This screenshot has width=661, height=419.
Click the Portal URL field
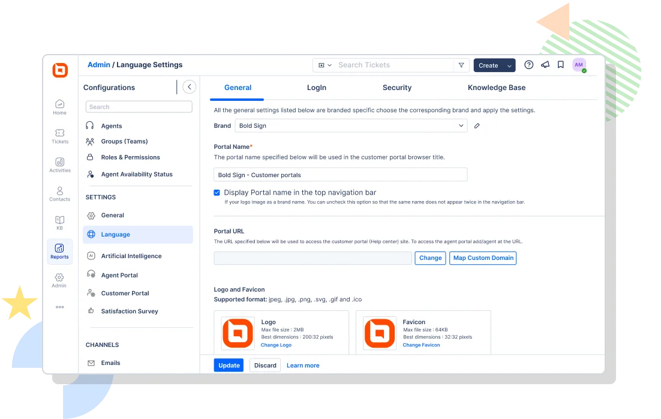tap(313, 258)
